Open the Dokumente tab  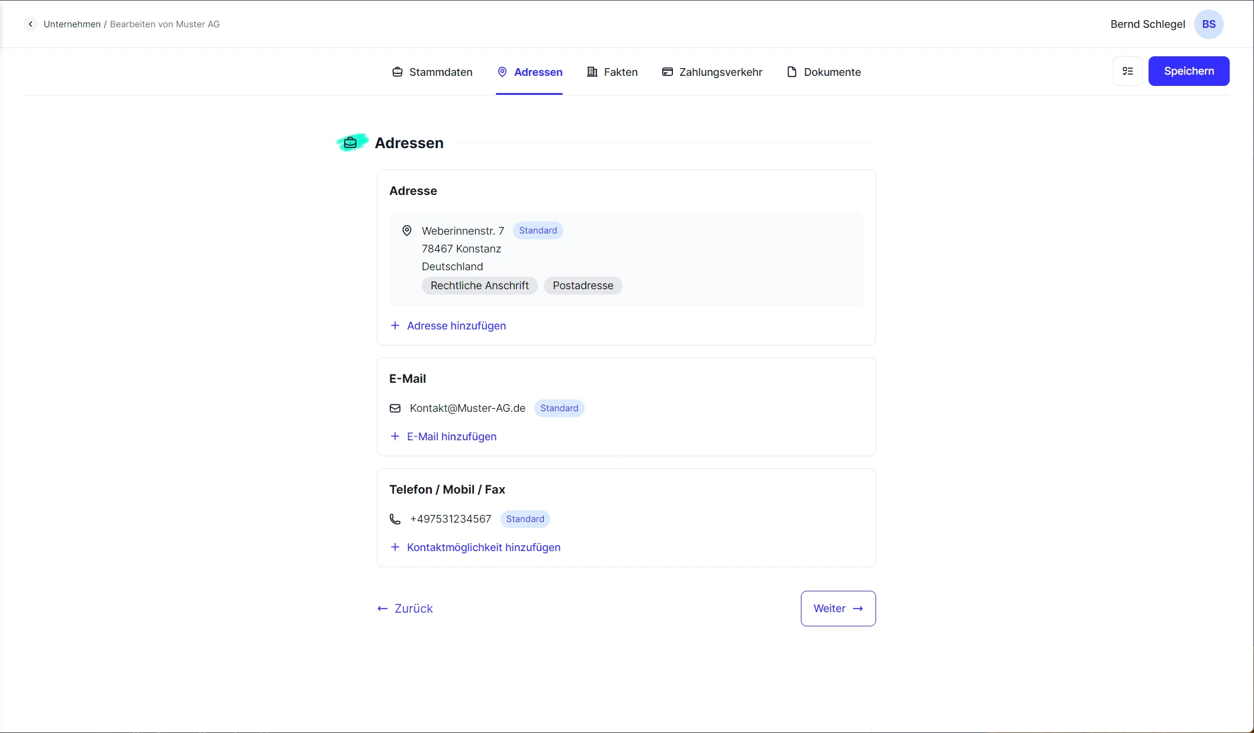823,72
